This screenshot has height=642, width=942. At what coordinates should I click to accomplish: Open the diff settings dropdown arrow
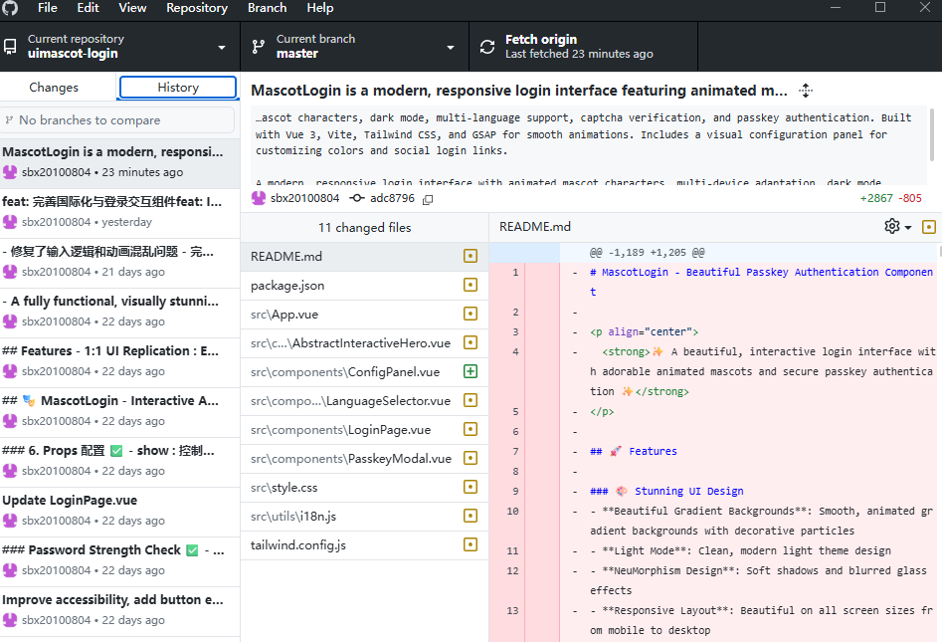pyautogui.click(x=908, y=228)
